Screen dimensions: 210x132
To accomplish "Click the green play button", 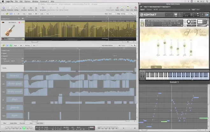I will coord(24,128).
